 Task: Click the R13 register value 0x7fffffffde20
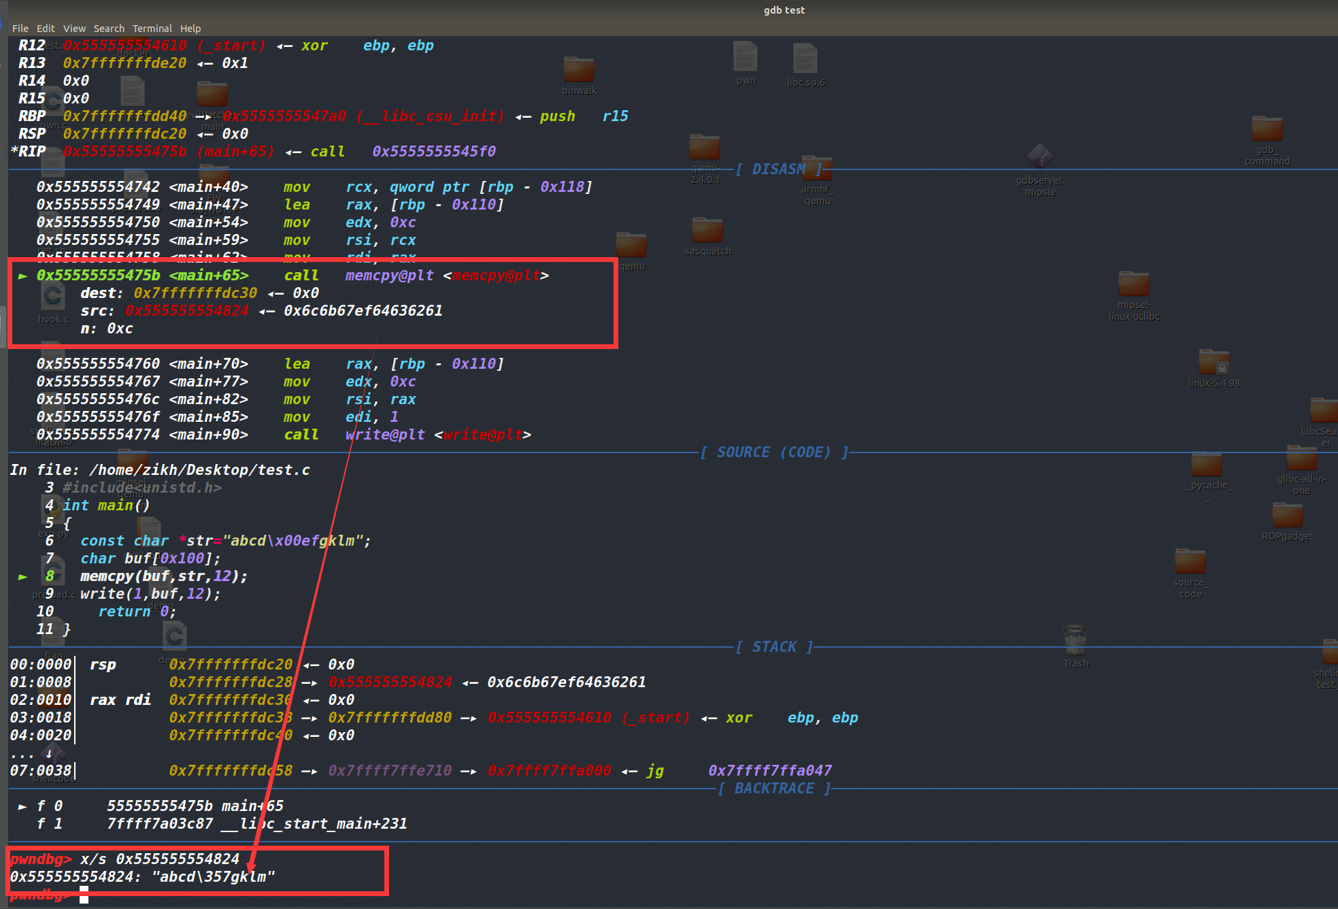point(124,63)
